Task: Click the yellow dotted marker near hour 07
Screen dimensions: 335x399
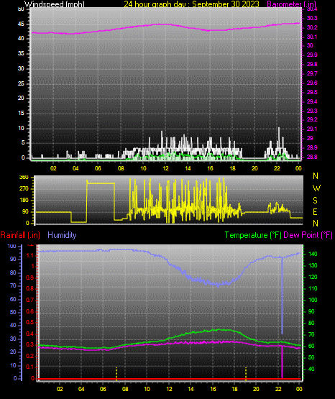Action: coord(116,374)
